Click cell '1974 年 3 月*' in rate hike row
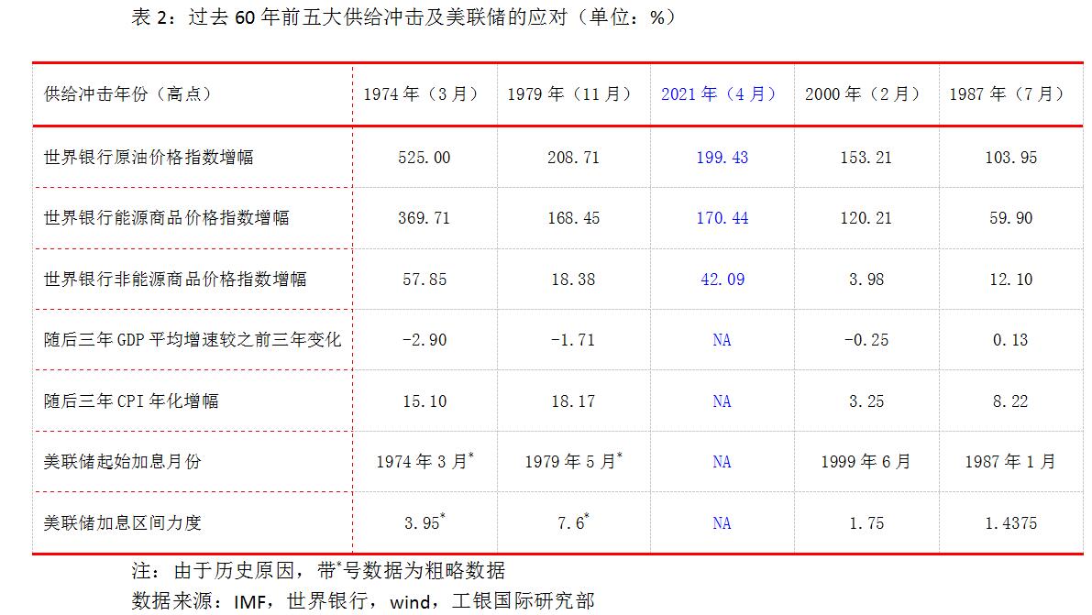The height and width of the screenshot is (615, 1092). [x=425, y=461]
